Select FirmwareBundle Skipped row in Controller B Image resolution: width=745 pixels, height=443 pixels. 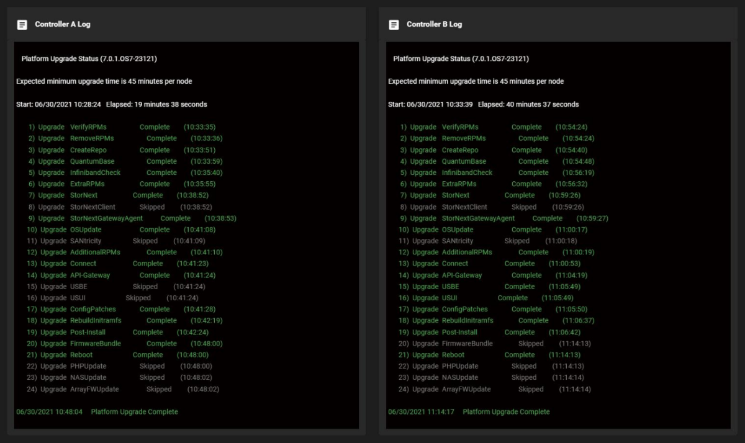494,344
